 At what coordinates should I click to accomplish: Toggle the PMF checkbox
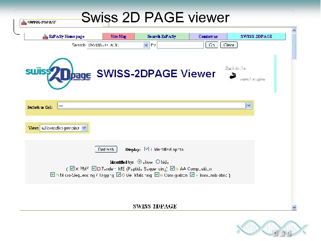[72, 168]
